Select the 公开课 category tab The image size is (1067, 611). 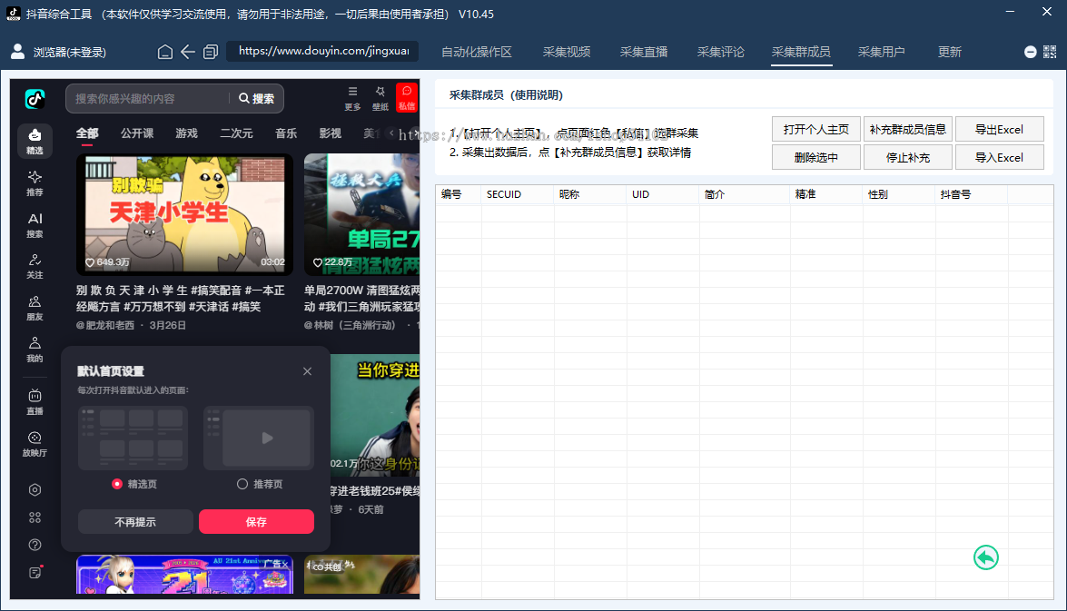click(x=137, y=133)
